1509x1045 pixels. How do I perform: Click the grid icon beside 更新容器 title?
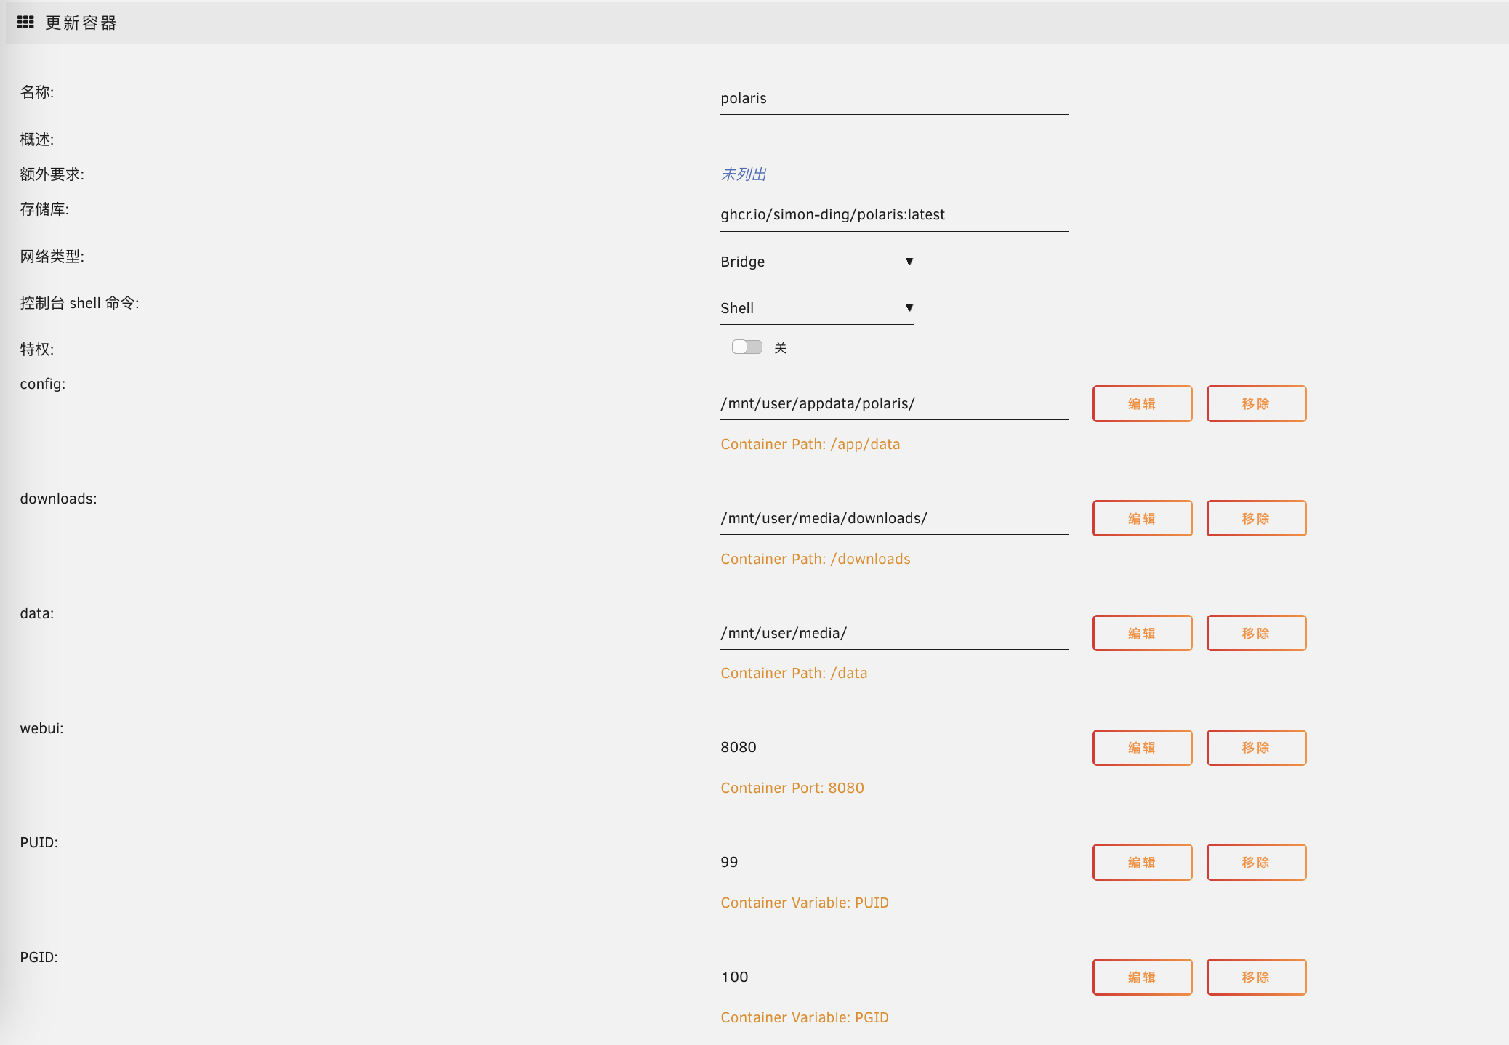point(25,23)
